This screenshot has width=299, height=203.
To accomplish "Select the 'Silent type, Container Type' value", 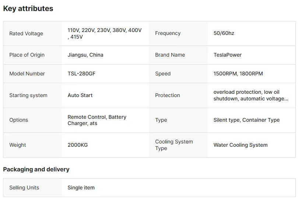I will point(246,120).
